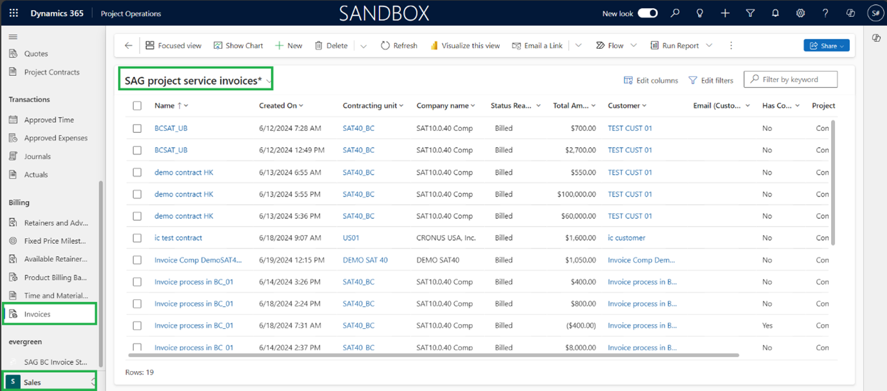Expand the Flow dropdown arrow
887x391 pixels.
click(634, 46)
